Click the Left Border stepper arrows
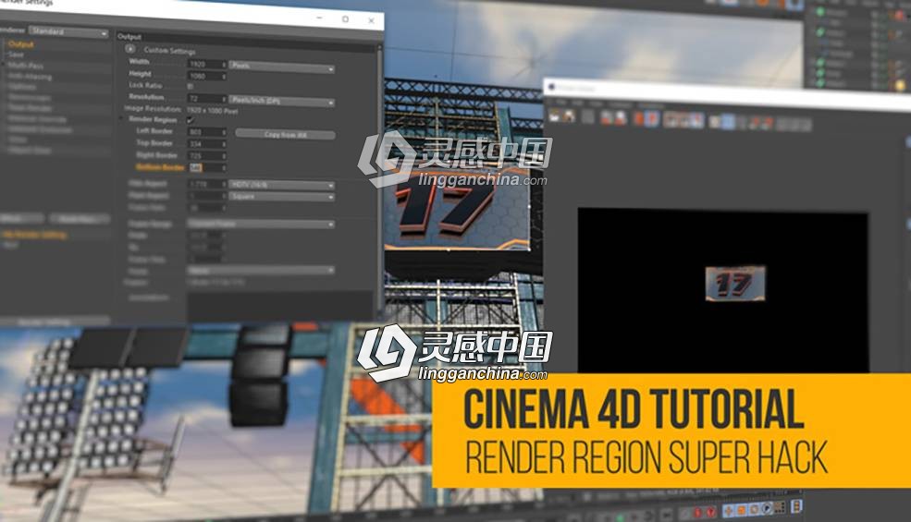 (224, 132)
